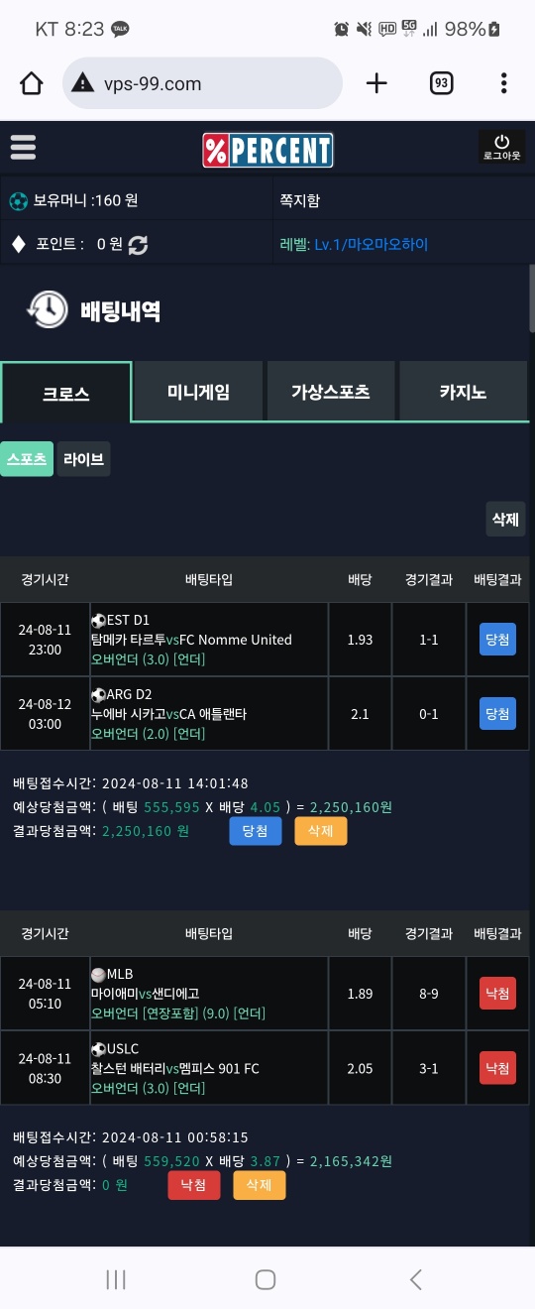This screenshot has width=535, height=1309.
Task: Tap Android back navigation button
Action: (416, 1279)
